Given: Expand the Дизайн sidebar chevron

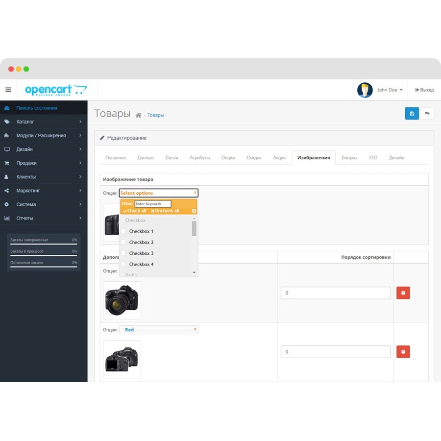Looking at the screenshot, I should point(80,149).
